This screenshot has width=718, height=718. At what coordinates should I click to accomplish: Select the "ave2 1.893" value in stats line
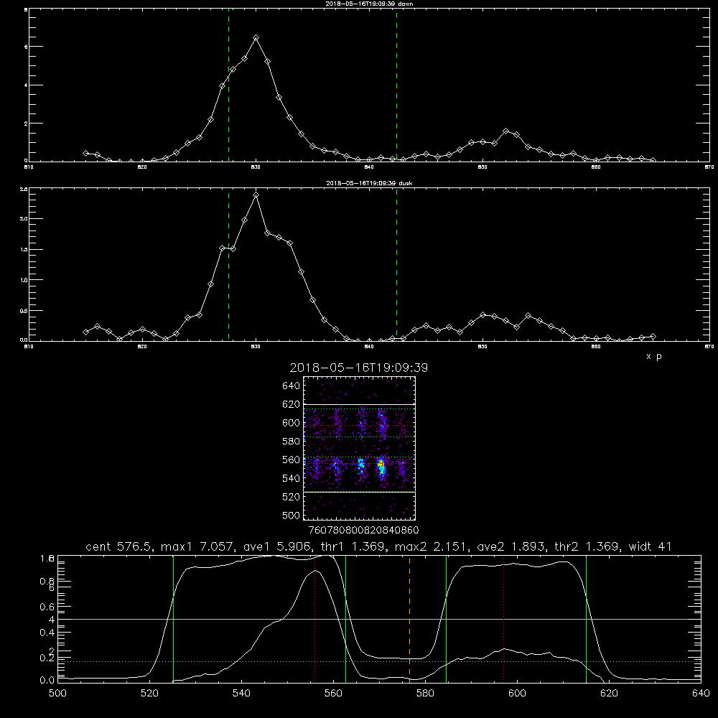[x=509, y=546]
